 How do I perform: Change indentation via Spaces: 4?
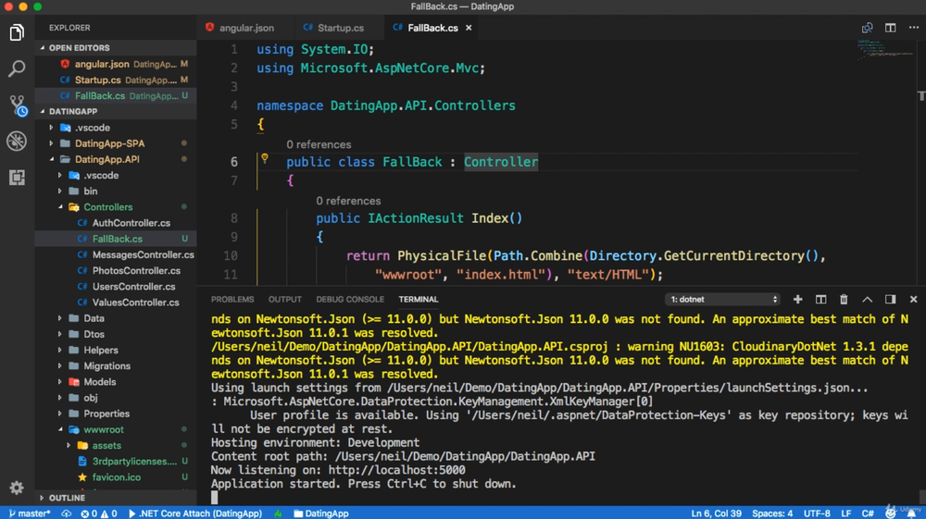click(772, 513)
